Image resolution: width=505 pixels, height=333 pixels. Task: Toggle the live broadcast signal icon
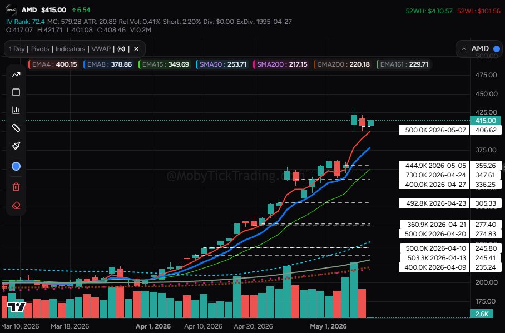tap(121, 49)
